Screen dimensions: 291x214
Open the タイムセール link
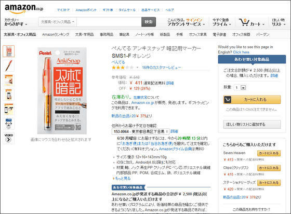click(127, 10)
